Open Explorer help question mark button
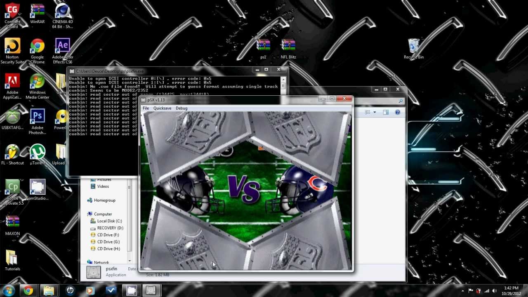Image resolution: width=528 pixels, height=297 pixels. tap(398, 112)
